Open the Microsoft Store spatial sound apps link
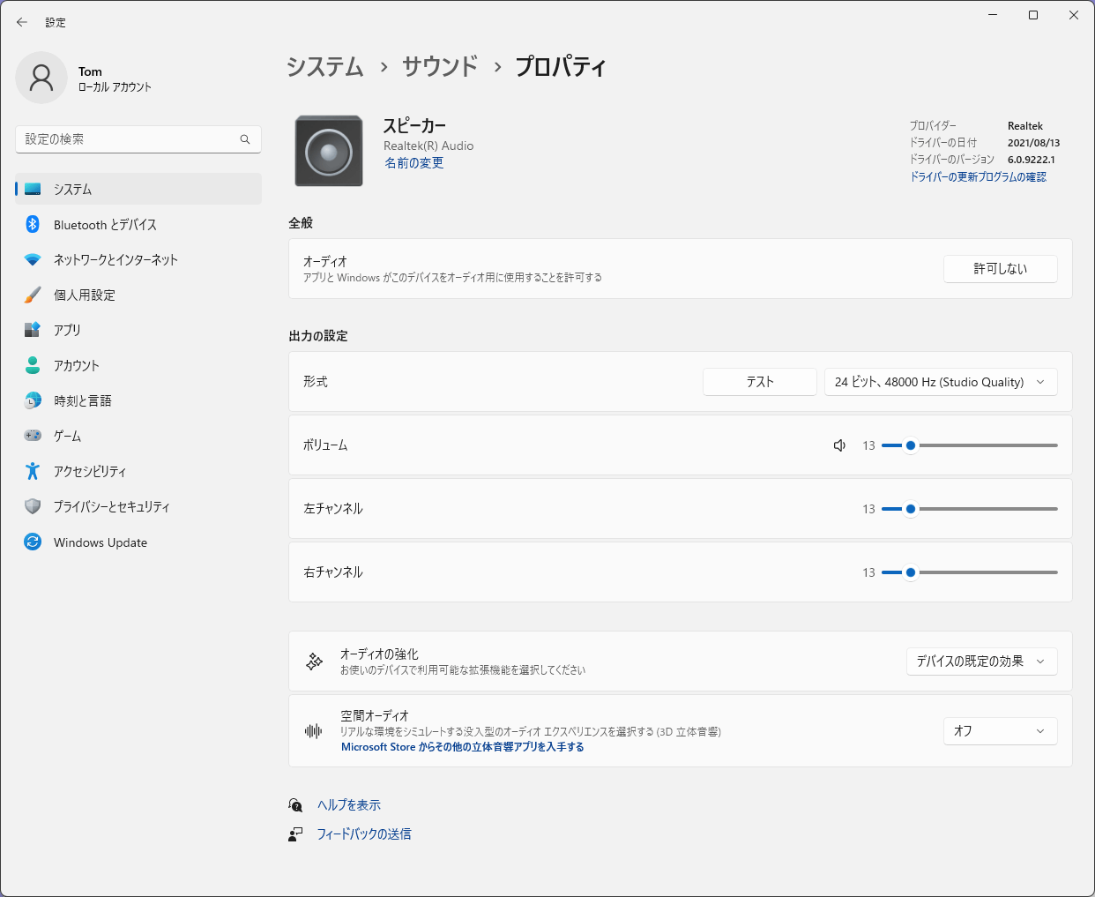 (x=463, y=747)
